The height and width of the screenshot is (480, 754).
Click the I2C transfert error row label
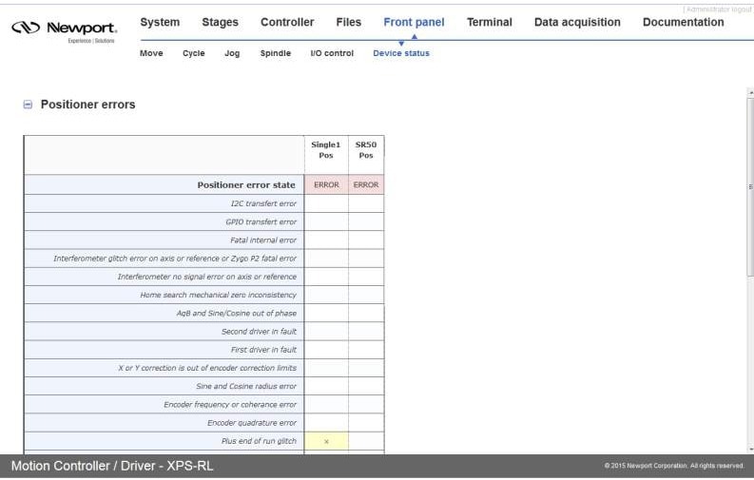pyautogui.click(x=263, y=203)
